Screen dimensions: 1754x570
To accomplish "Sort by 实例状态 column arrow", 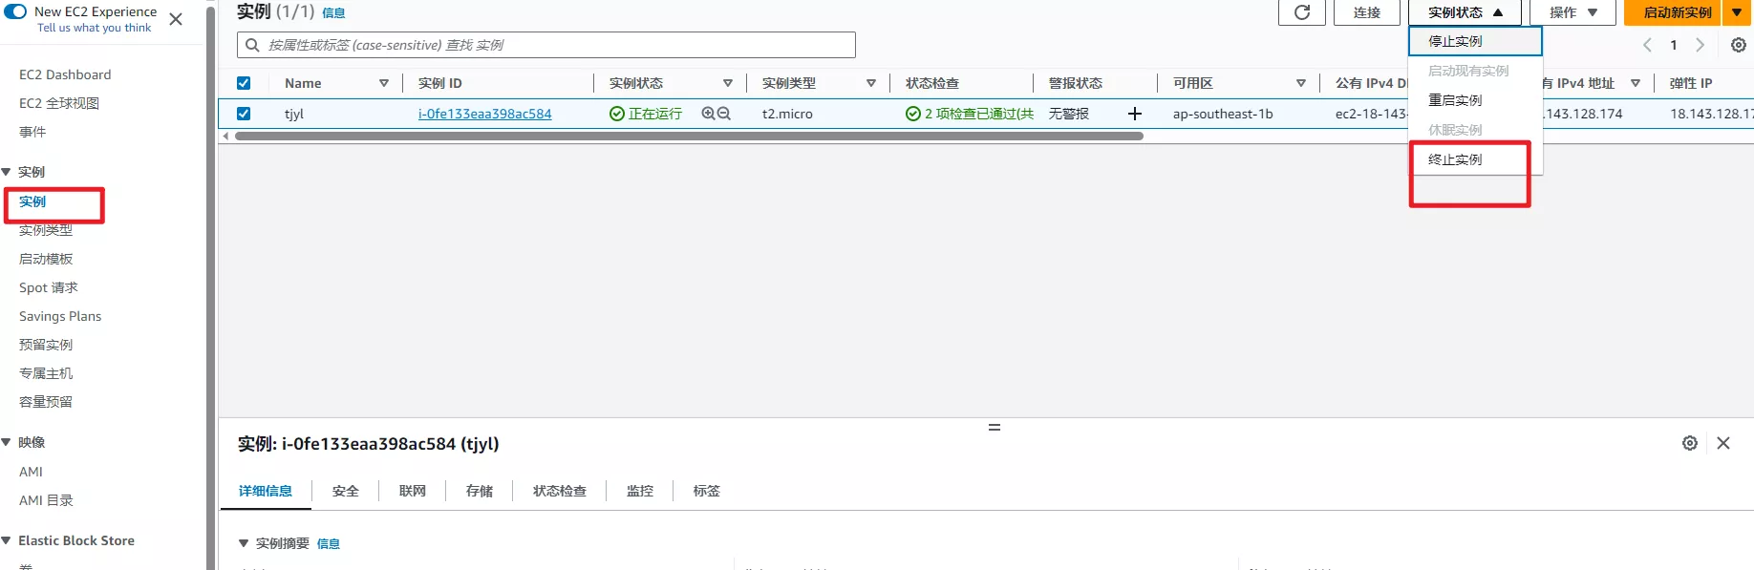I will click(x=728, y=83).
